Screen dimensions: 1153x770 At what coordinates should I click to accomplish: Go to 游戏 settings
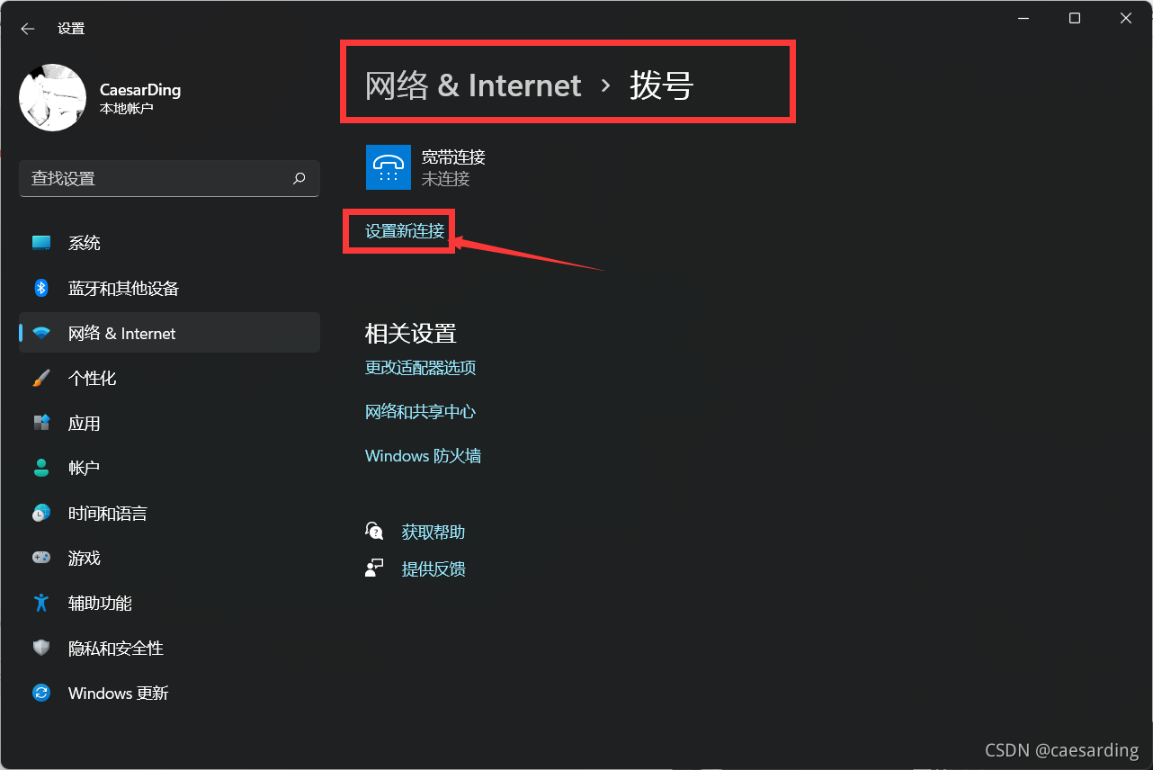[169, 558]
